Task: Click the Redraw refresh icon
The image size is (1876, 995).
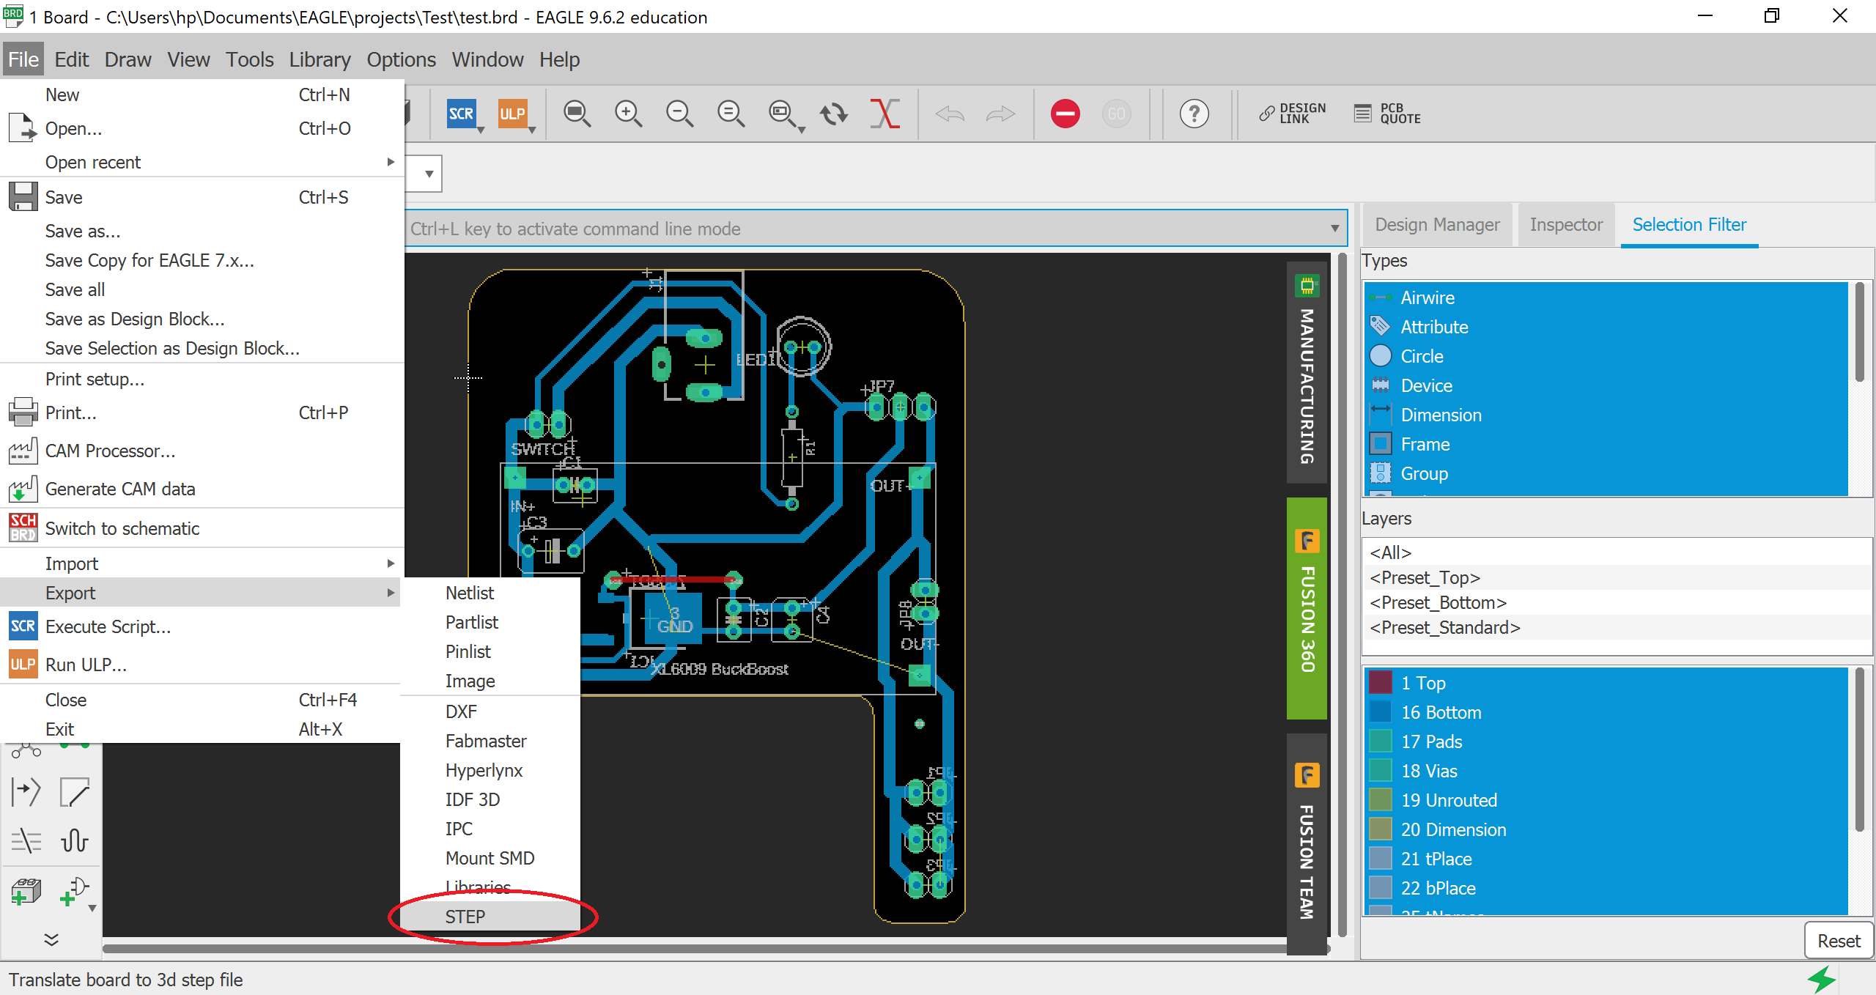Action: tap(833, 114)
